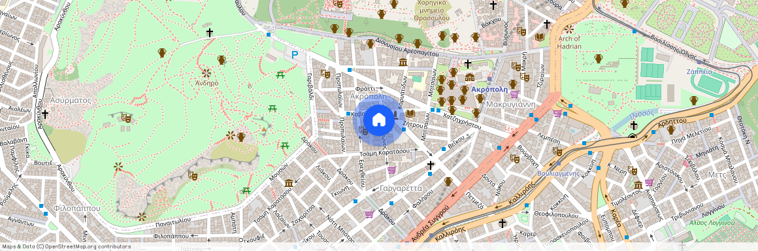Click the blue home location marker
This screenshot has width=758, height=251.
379,120
